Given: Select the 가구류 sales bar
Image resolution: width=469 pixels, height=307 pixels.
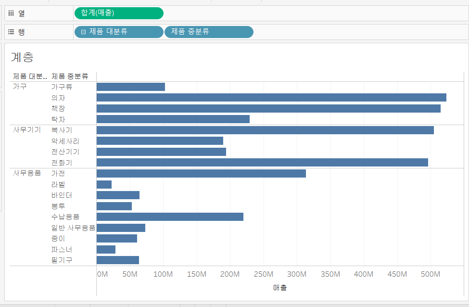Looking at the screenshot, I should tap(131, 87).
